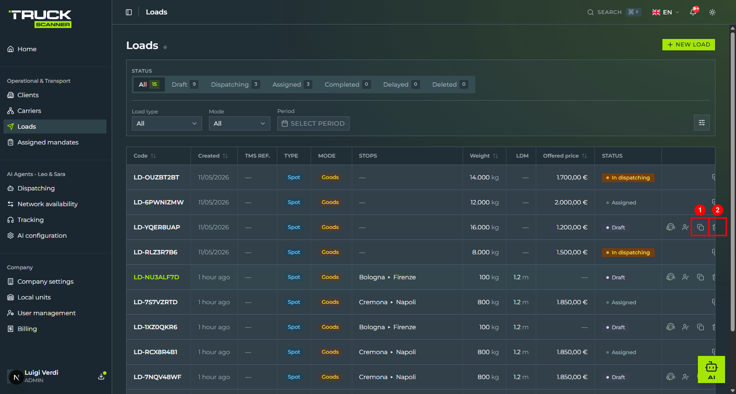Click the scrollbar down arrow
The width and height of the screenshot is (736, 394).
tap(732, 390)
